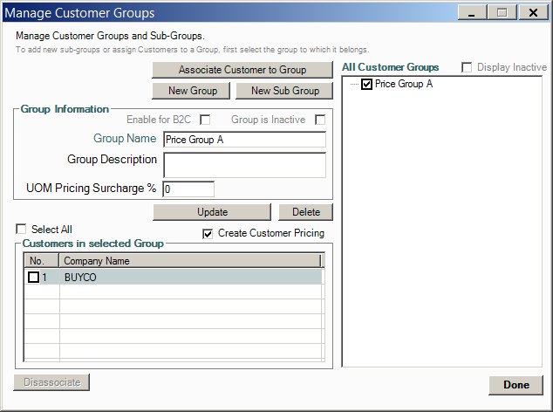
Task: Mark the Group is Inactive checkbox
Action: click(320, 120)
